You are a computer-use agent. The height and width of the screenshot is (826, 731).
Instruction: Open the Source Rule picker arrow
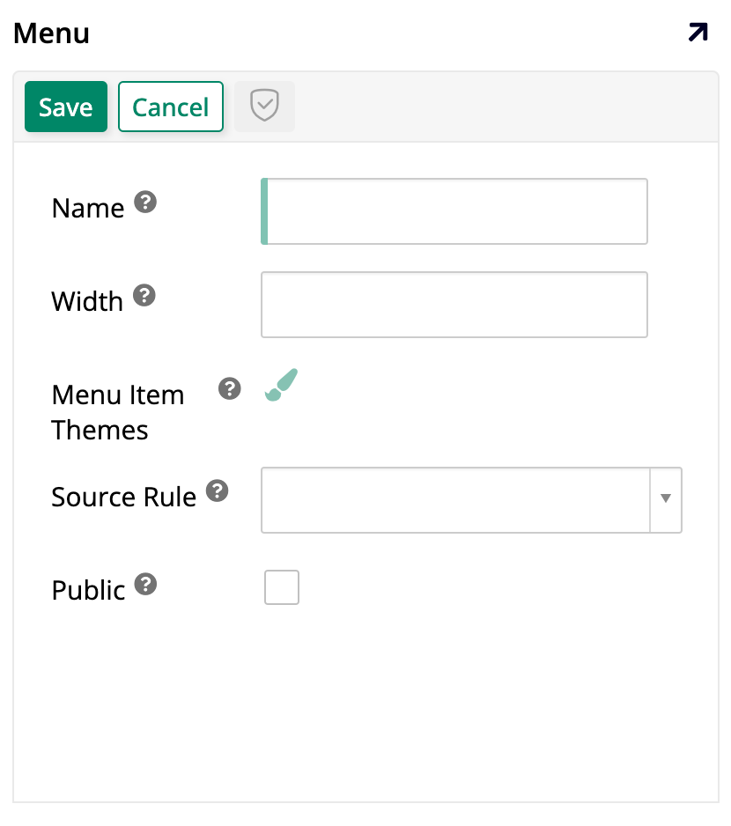pyautogui.click(x=667, y=499)
